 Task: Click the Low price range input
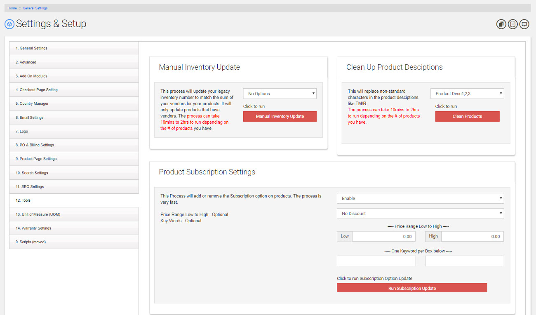tap(383, 237)
